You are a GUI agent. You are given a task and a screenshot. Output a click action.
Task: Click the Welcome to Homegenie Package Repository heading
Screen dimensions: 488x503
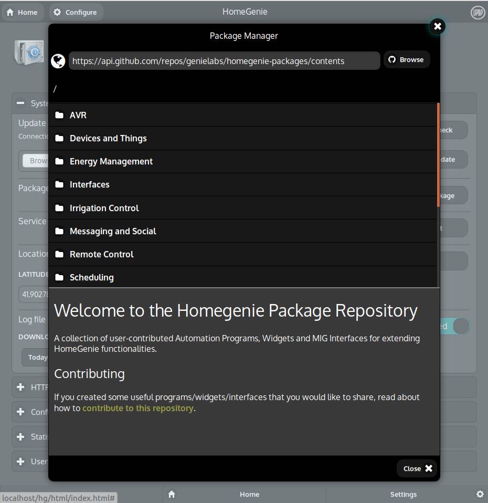click(x=236, y=310)
